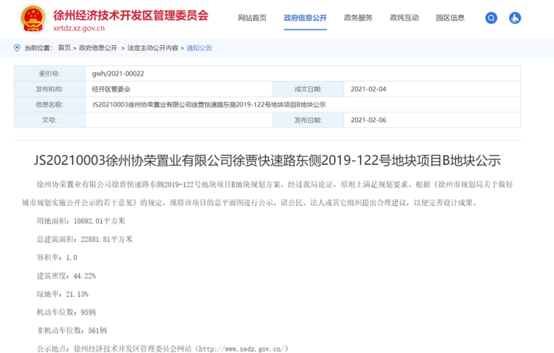
Task: Click the 非机动车位数 561辆 line
Action: point(72,331)
